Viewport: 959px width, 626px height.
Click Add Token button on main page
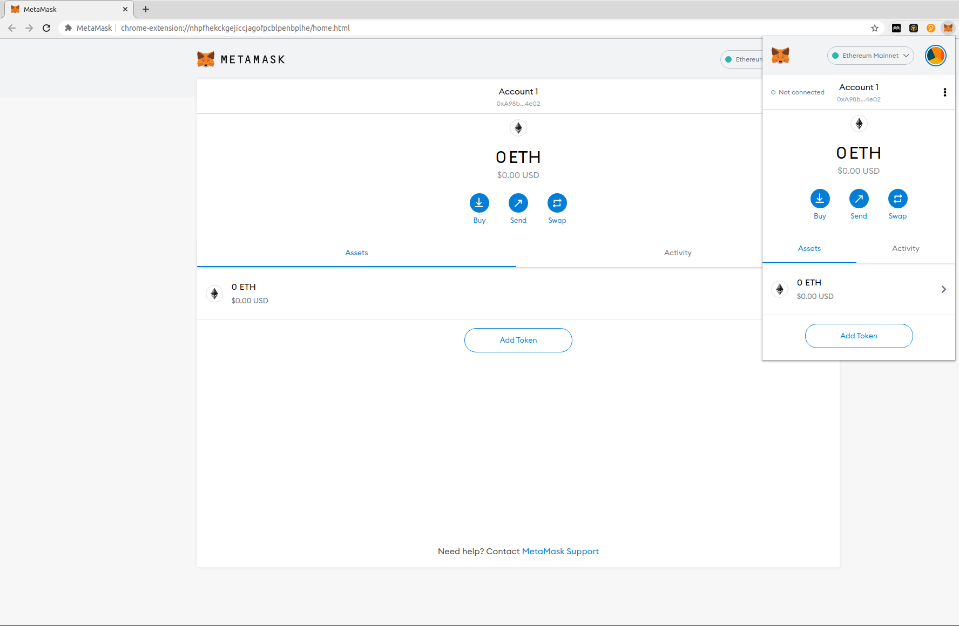click(518, 340)
